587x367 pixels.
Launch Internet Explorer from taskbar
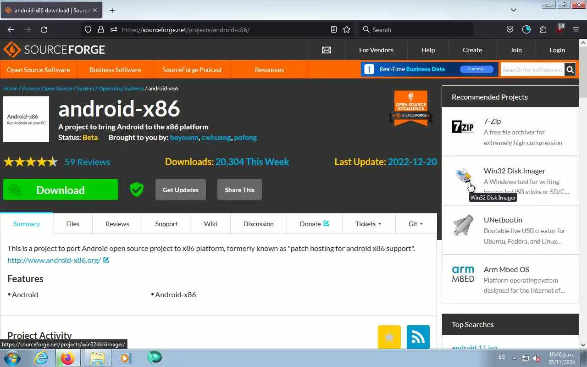pos(41,358)
